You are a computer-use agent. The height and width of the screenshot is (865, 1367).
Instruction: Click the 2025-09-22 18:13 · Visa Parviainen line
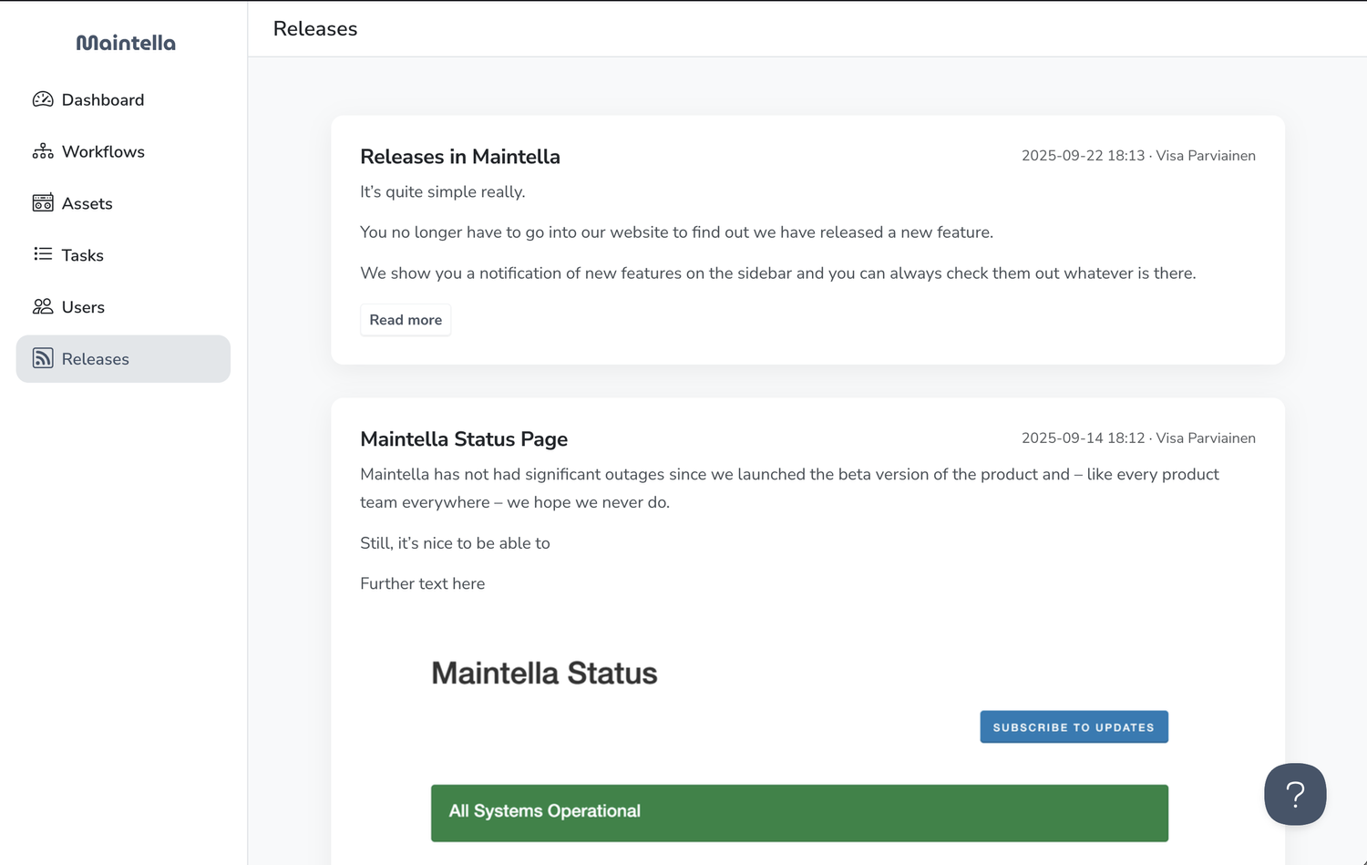point(1138,156)
